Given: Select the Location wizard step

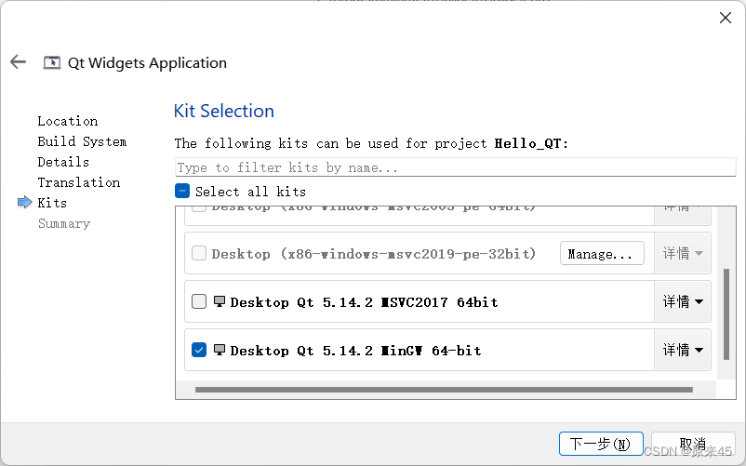Looking at the screenshot, I should (x=67, y=121).
